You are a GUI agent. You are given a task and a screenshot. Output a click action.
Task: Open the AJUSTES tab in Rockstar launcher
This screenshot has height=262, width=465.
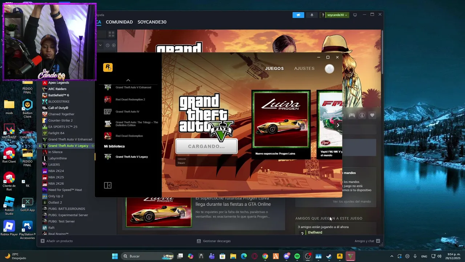click(304, 68)
